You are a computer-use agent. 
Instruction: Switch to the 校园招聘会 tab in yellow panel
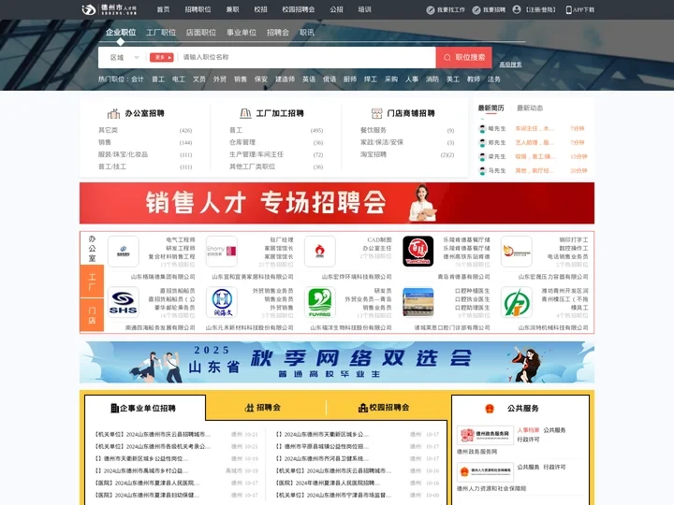(384, 408)
